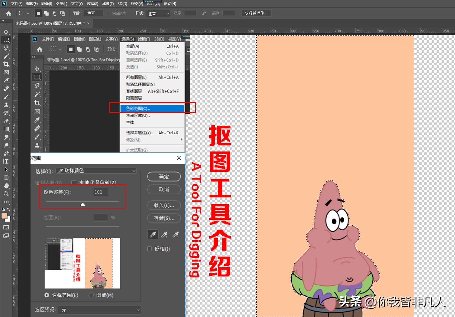This screenshot has width=455, height=317.
Task: Open the 样式 dropdown showing 正常
Action: (x=158, y=13)
